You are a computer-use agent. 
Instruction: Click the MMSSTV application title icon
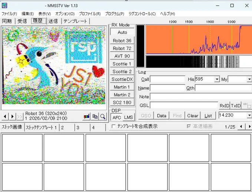(x=4, y=6)
